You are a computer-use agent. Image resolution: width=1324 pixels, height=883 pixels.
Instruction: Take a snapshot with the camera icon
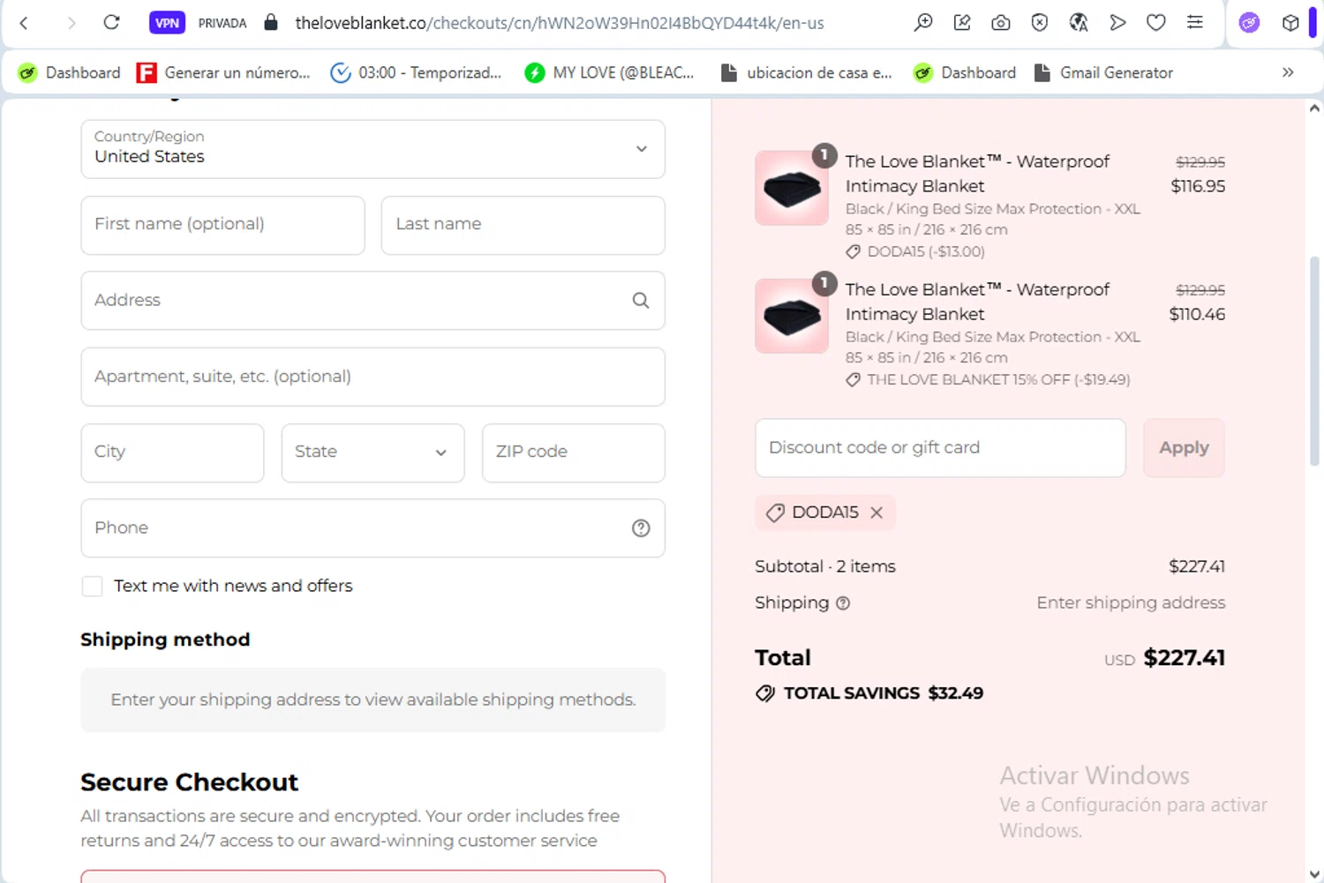point(1001,23)
